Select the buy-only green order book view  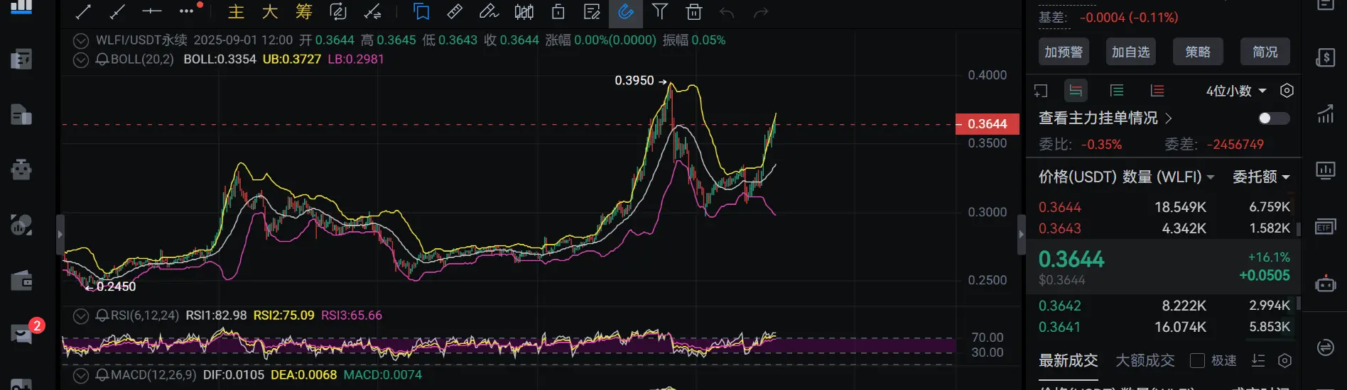(x=1117, y=91)
